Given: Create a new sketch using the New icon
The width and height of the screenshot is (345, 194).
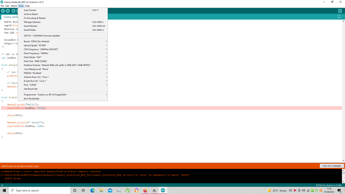Looking at the screenshot, I should 13,11.
